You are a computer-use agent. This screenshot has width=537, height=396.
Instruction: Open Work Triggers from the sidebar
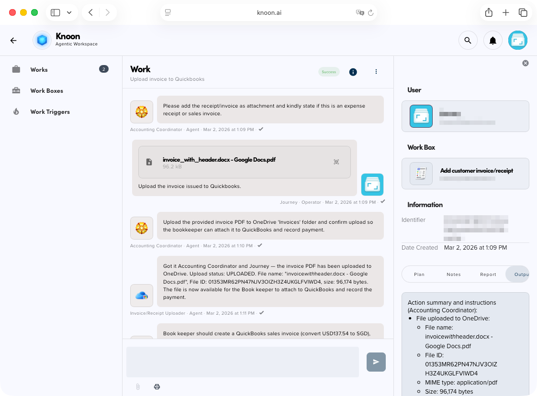[x=49, y=111]
